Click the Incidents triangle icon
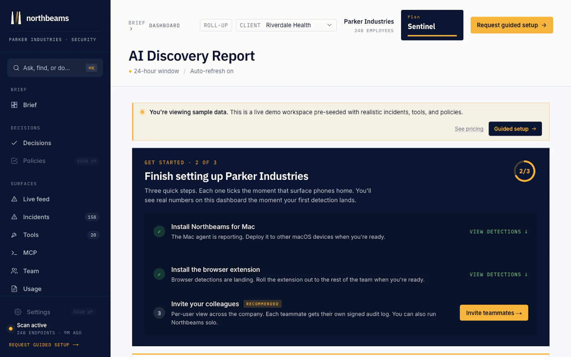This screenshot has width=571, height=357. (x=14, y=217)
